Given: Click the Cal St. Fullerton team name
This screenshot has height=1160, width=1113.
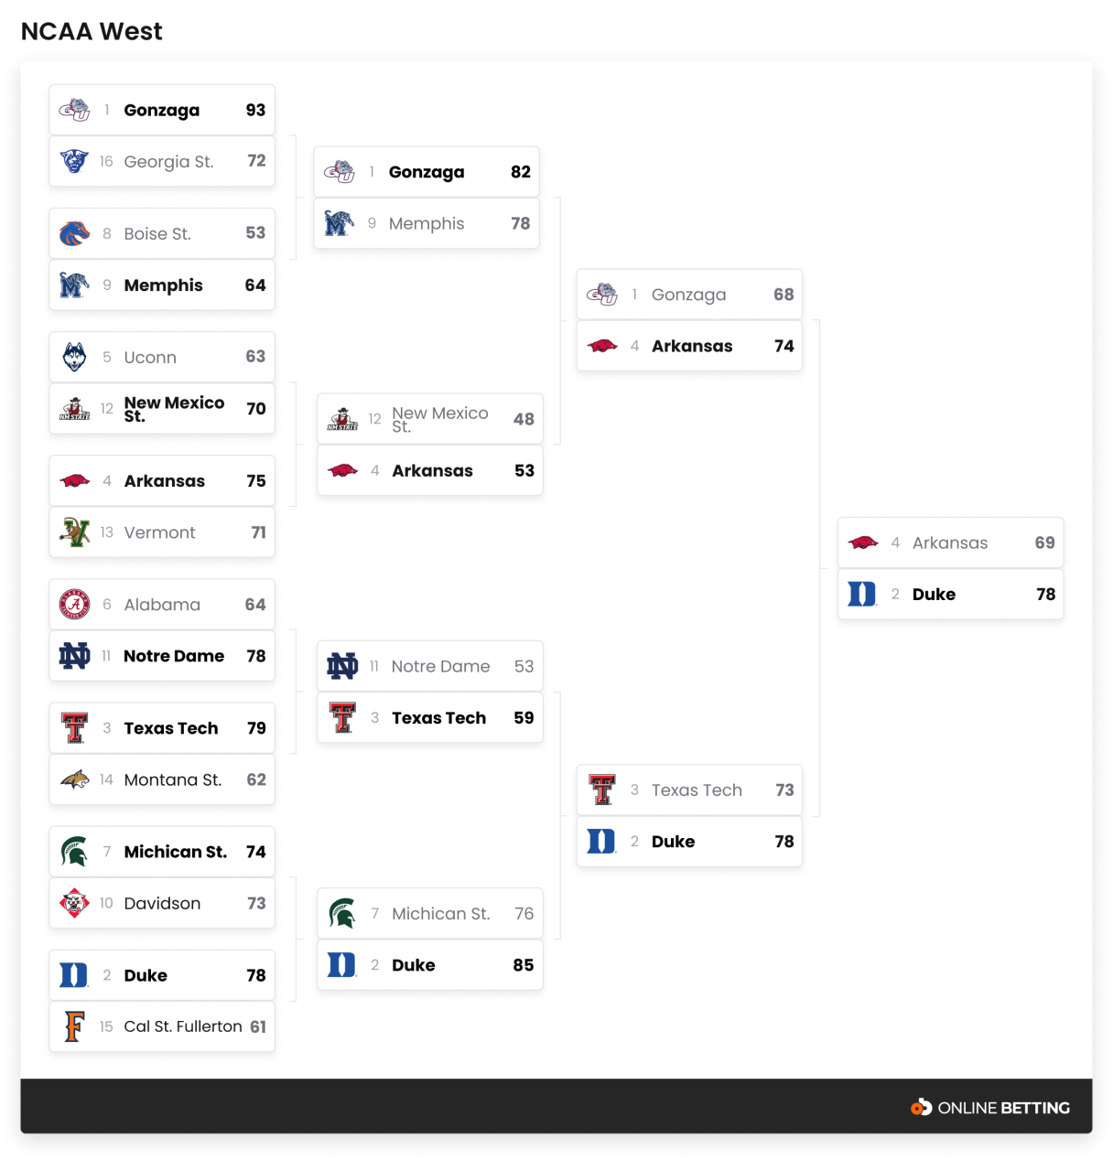Looking at the screenshot, I should (183, 1026).
